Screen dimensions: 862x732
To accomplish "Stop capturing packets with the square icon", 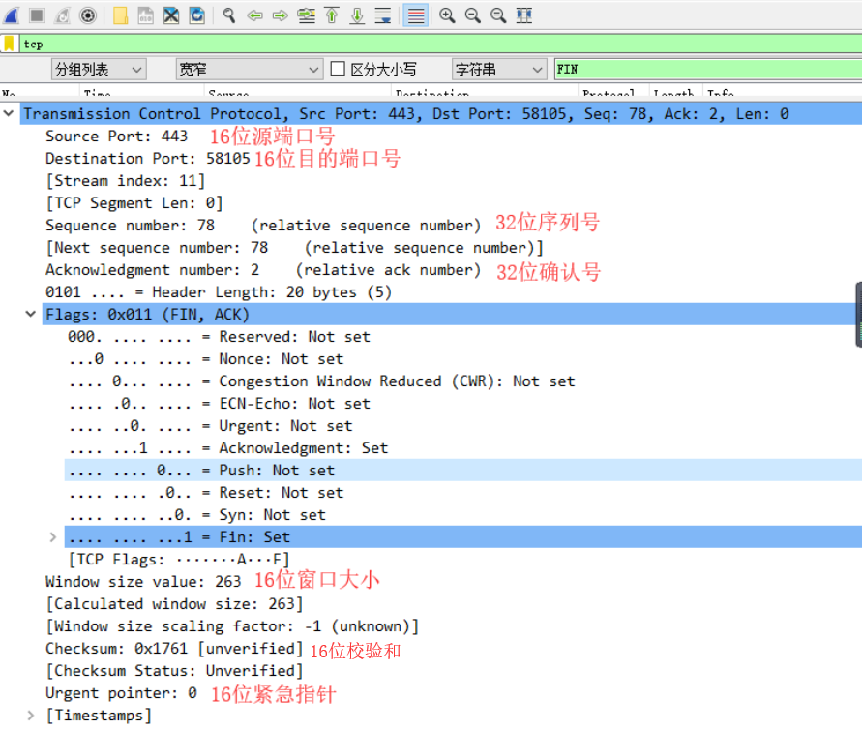I will [x=37, y=15].
